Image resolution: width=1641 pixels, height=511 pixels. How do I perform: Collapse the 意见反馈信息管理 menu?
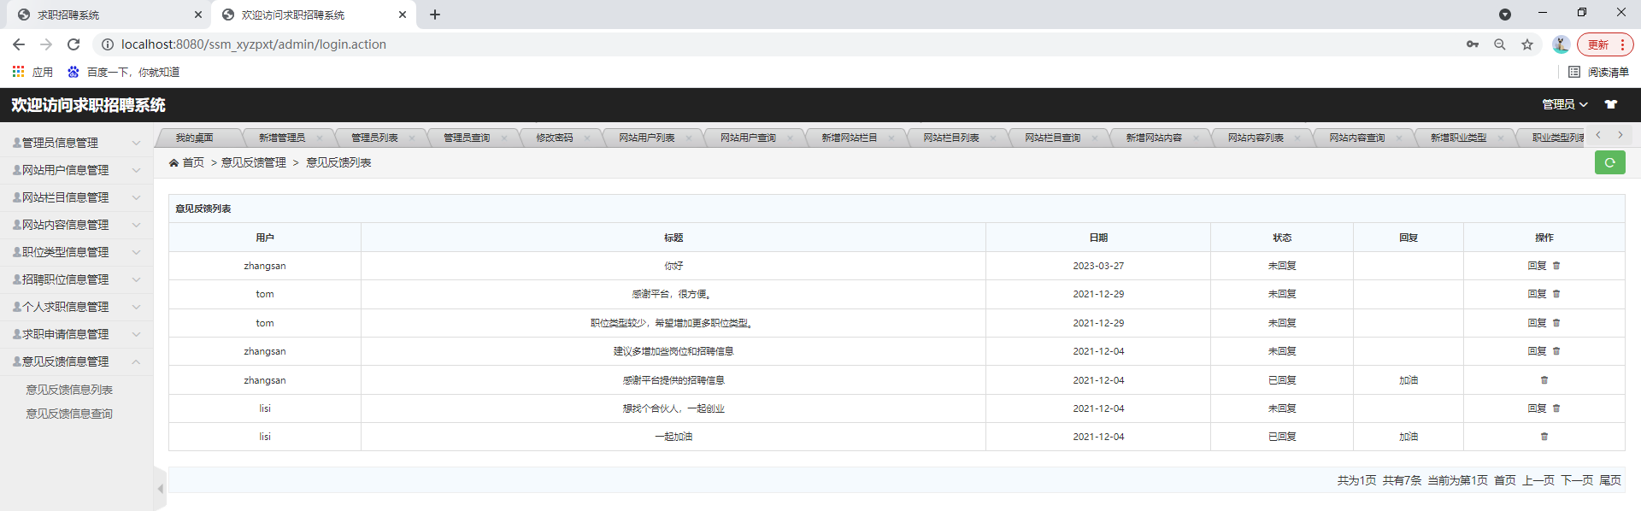pyautogui.click(x=77, y=361)
